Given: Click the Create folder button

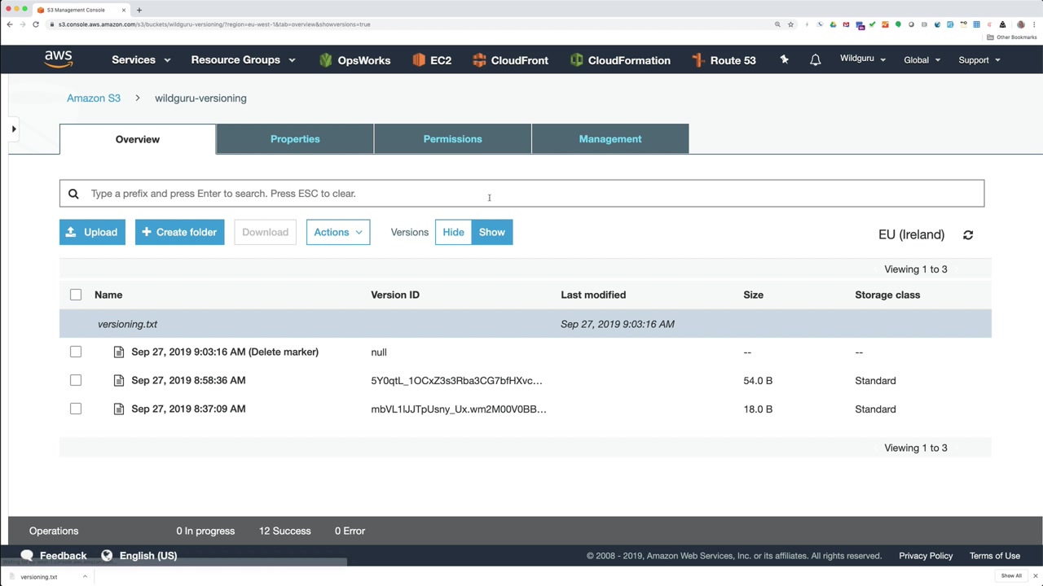Looking at the screenshot, I should point(179,232).
